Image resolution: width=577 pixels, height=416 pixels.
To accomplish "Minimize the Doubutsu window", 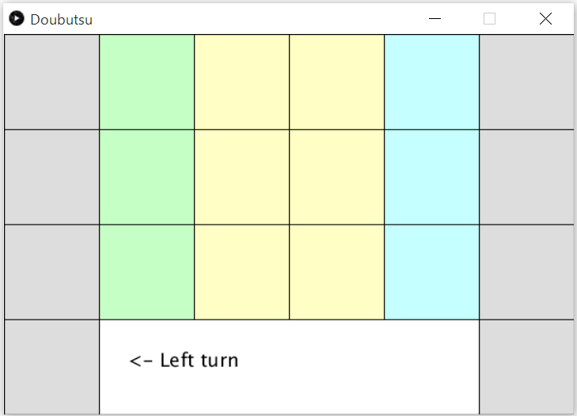I will (x=435, y=19).
